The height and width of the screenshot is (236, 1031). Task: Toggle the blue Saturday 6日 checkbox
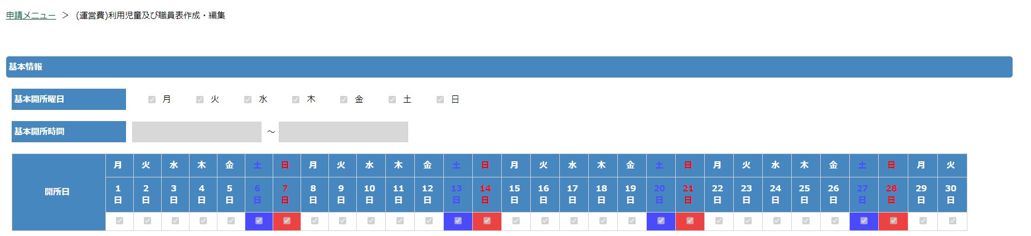coord(259,220)
